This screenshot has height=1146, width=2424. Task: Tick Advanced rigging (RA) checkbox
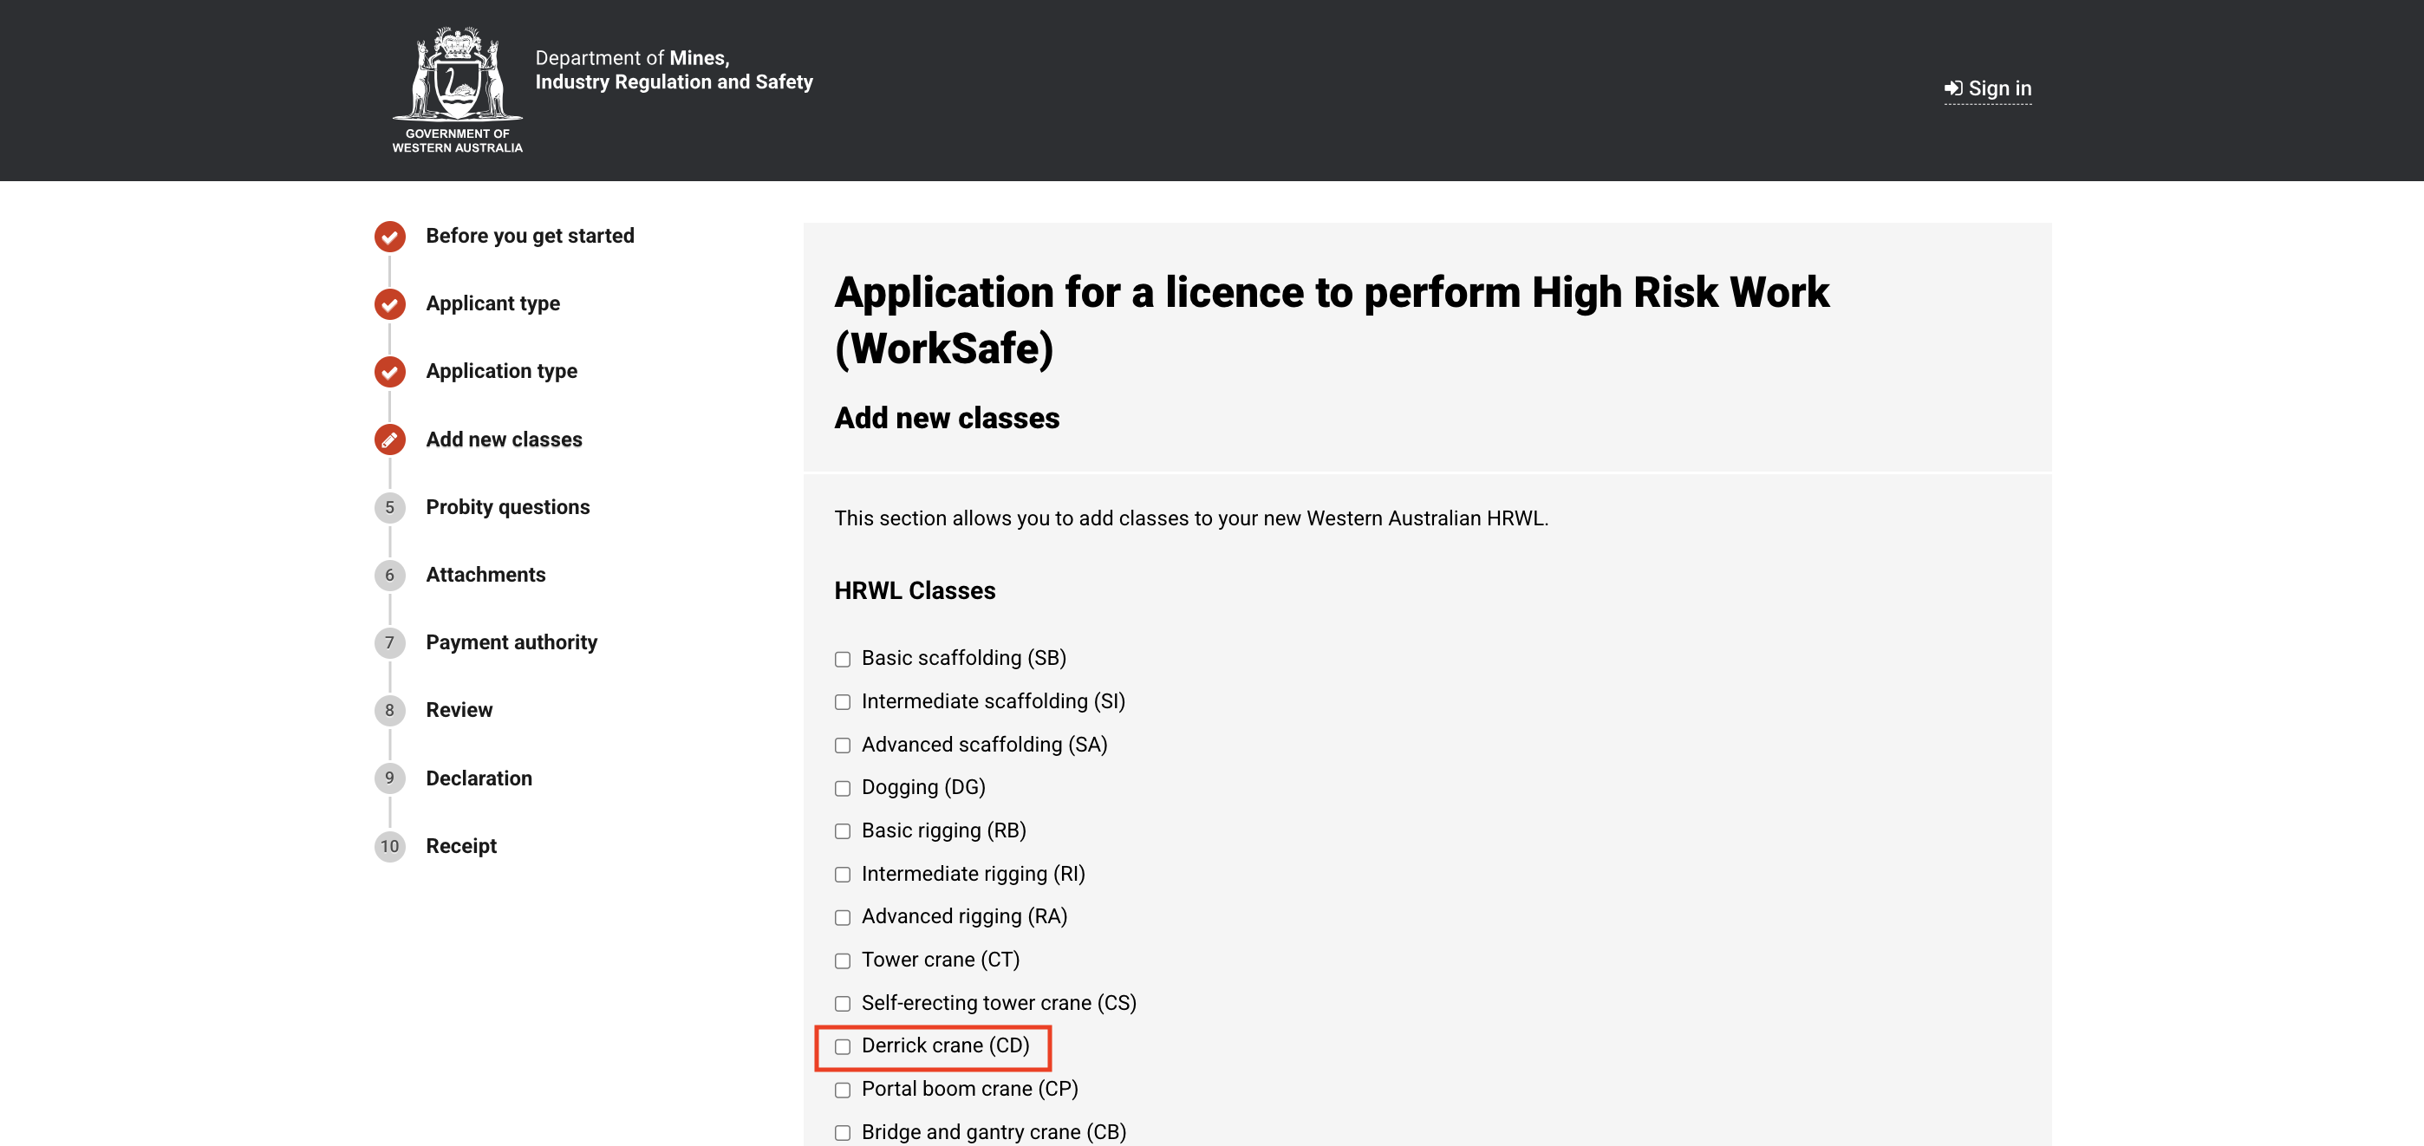[842, 917]
